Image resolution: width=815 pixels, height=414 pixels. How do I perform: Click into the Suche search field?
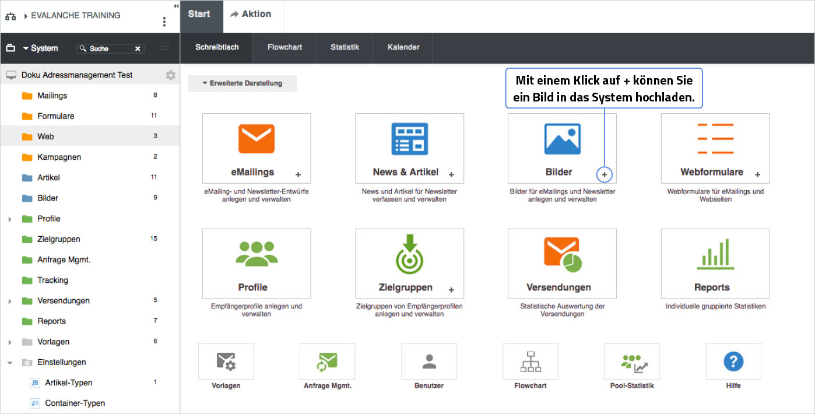coord(110,48)
